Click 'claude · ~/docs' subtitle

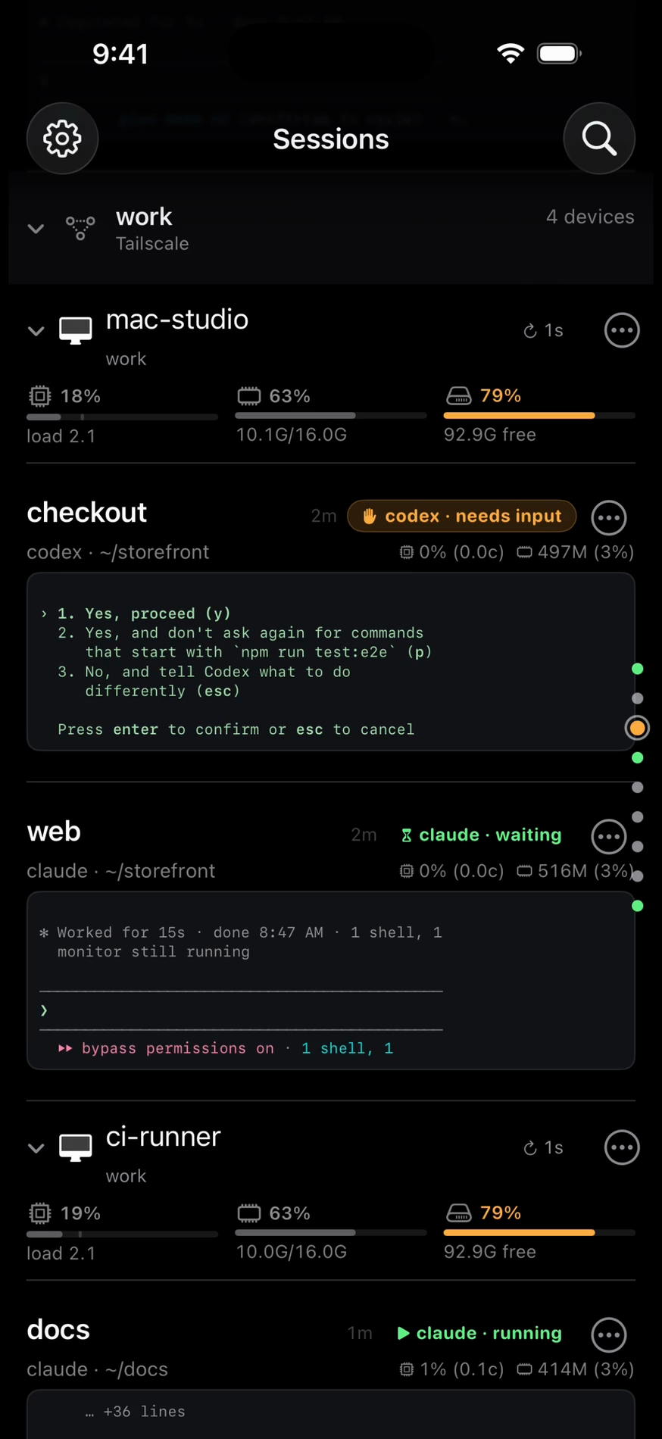click(x=97, y=1369)
